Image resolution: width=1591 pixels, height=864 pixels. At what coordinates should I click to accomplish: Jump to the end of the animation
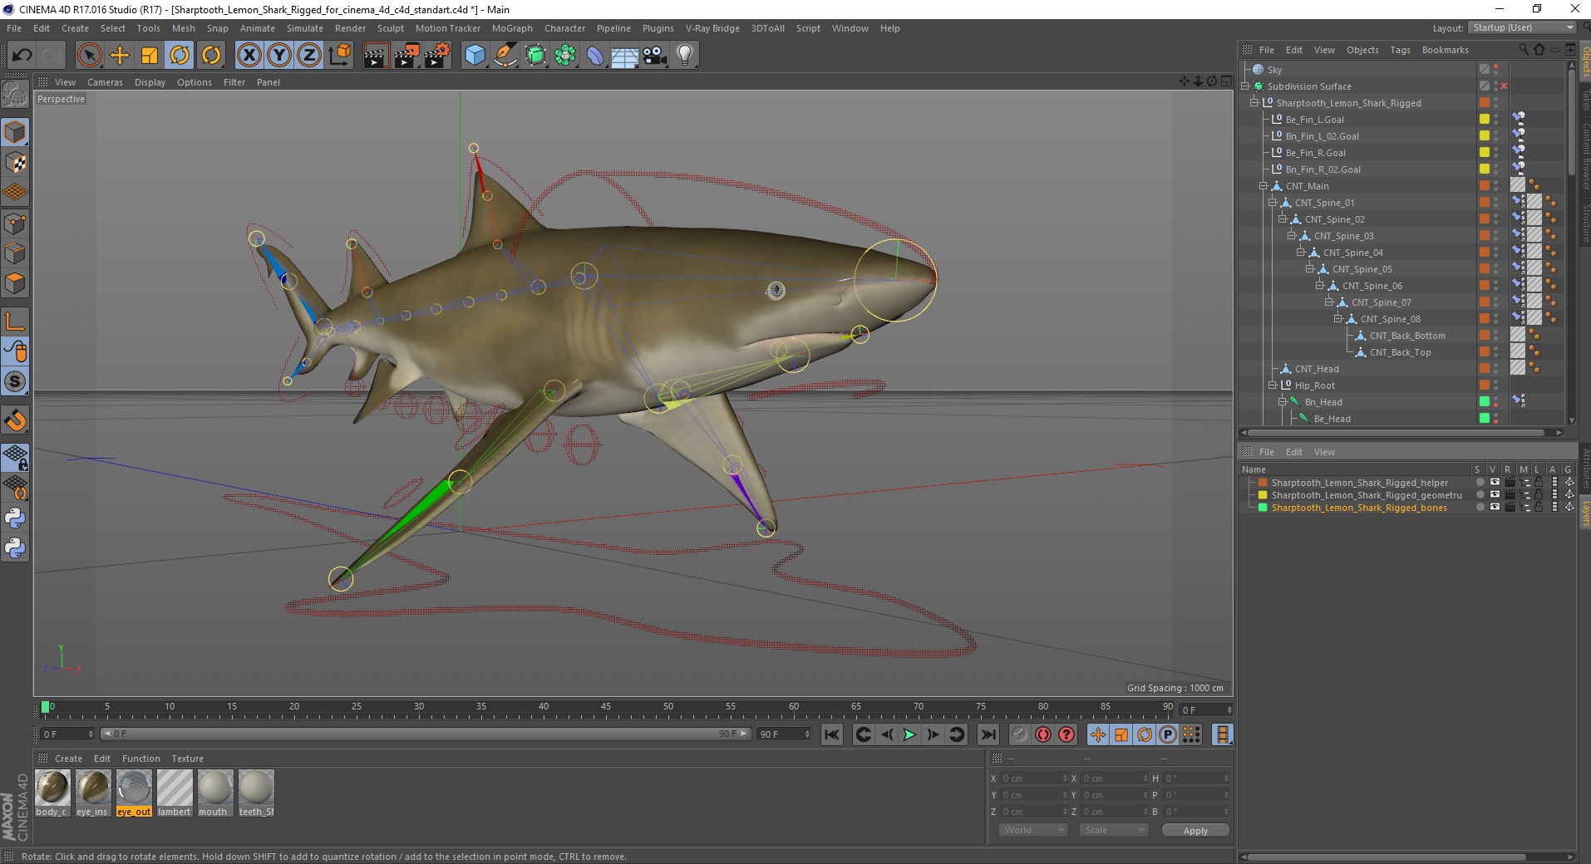click(x=988, y=734)
